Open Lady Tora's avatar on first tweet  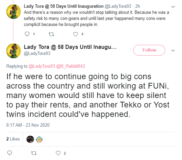tap(13, 12)
